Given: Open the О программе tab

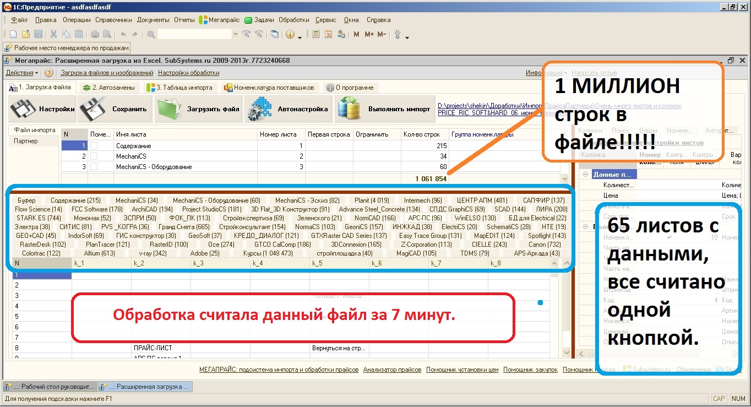Looking at the screenshot, I should 350,88.
